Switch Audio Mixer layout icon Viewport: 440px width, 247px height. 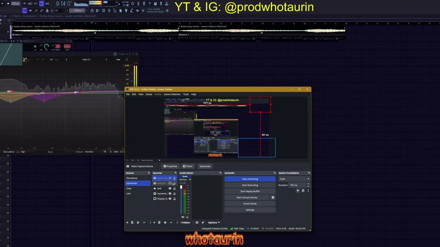(x=197, y=223)
